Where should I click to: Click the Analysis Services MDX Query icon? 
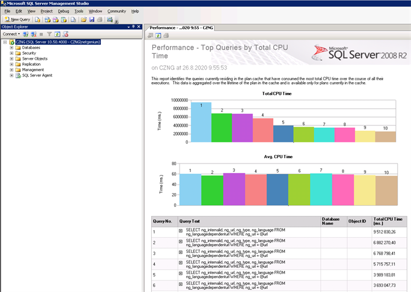coord(47,20)
